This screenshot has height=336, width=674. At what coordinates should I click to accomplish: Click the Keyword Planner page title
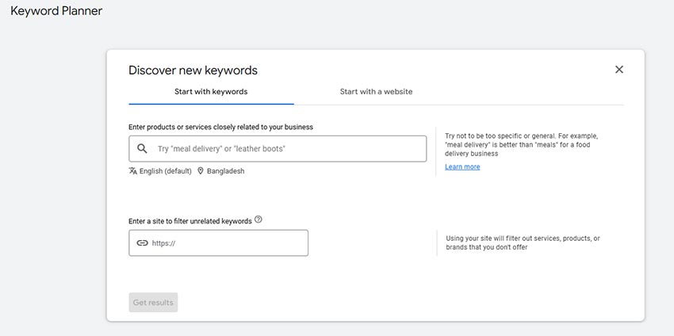pyautogui.click(x=56, y=11)
